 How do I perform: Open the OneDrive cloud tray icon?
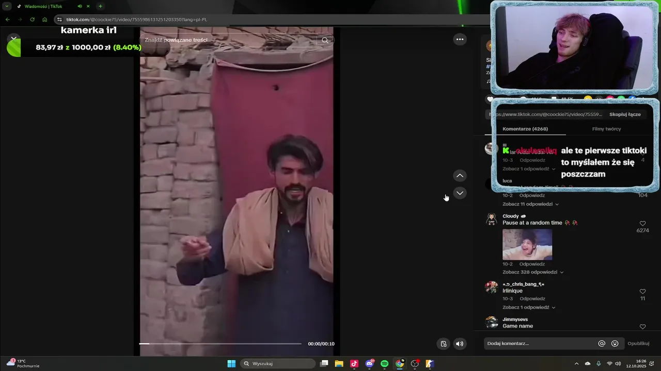coord(588,364)
